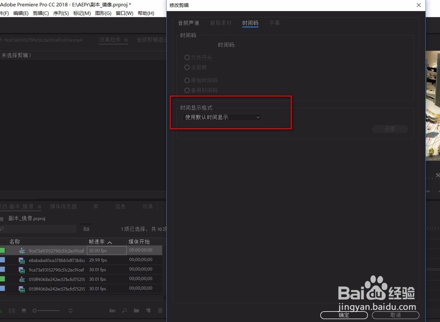Toggle sort arrow on 帧速率 column
440x322 pixels.
point(110,242)
